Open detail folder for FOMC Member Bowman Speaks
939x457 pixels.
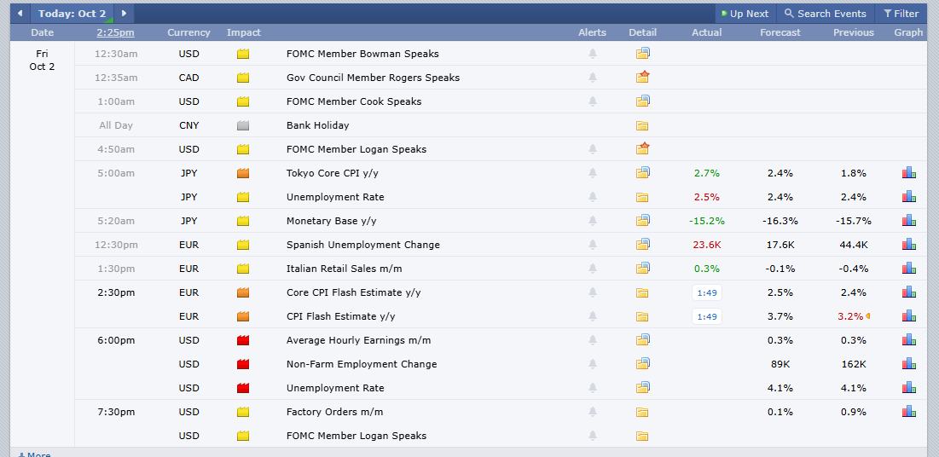click(x=643, y=54)
